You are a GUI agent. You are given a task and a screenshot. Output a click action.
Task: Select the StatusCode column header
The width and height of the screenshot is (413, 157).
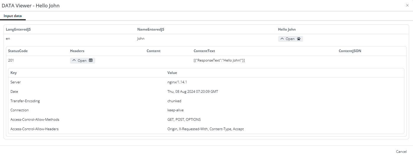click(x=18, y=51)
